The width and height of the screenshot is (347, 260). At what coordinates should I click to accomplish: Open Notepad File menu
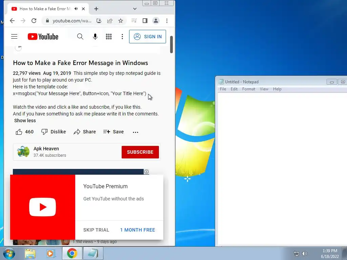[223, 89]
